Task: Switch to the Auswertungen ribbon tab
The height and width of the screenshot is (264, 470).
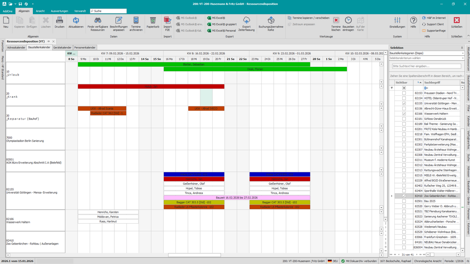Action: tap(59, 11)
